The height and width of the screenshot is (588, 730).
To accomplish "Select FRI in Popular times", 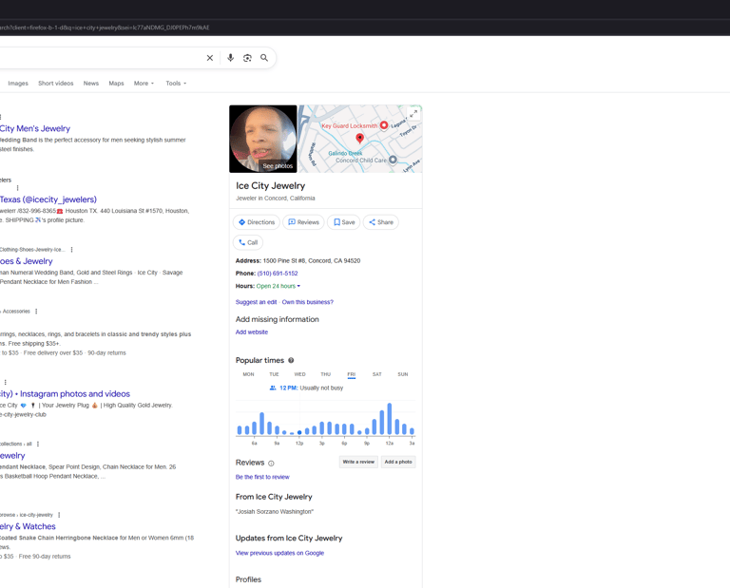I will [x=352, y=374].
